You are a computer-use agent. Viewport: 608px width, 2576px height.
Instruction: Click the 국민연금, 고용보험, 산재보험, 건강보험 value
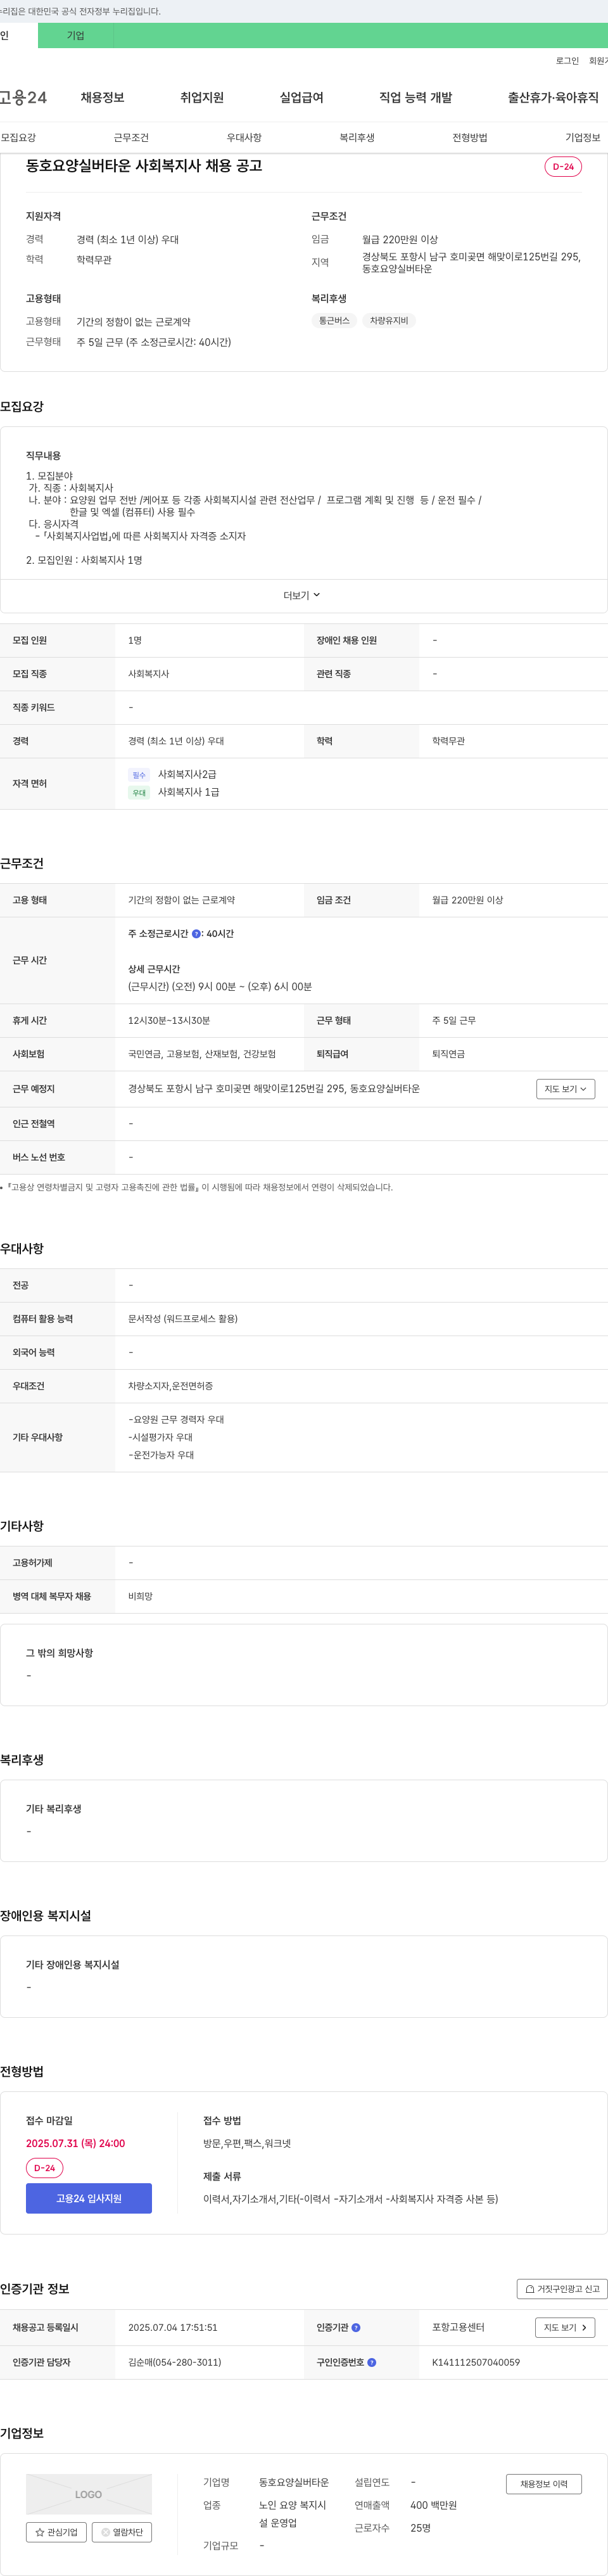click(202, 1054)
